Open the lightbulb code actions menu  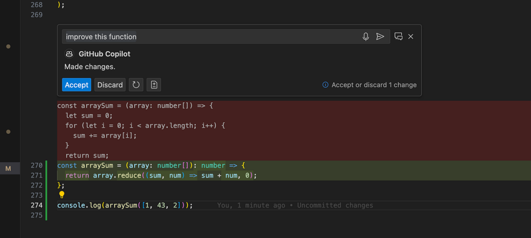pos(62,195)
